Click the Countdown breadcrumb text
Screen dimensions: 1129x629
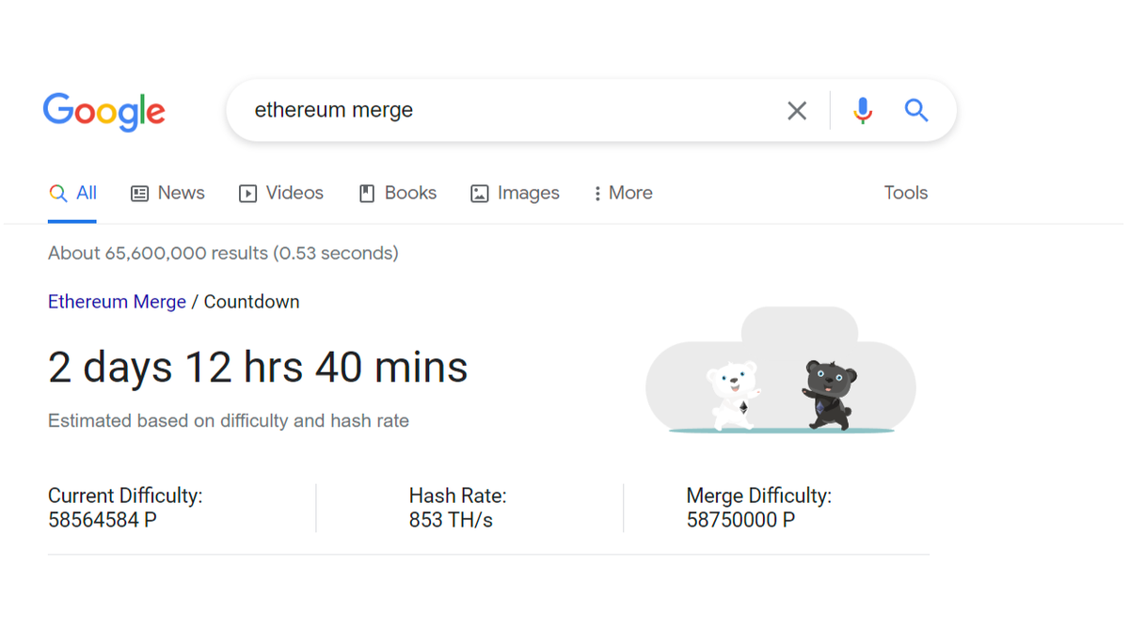251,302
